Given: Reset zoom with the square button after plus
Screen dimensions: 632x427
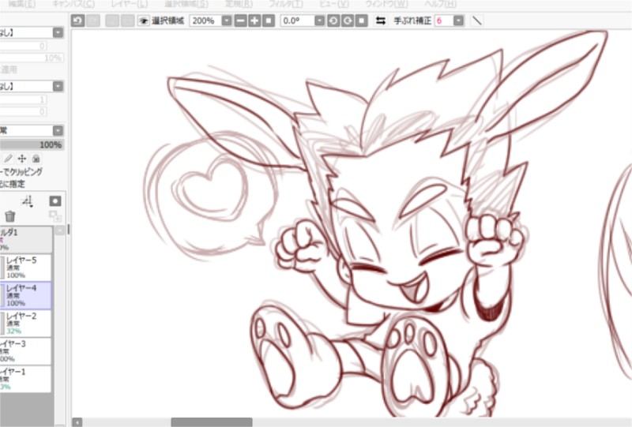Looking at the screenshot, I should [x=269, y=21].
